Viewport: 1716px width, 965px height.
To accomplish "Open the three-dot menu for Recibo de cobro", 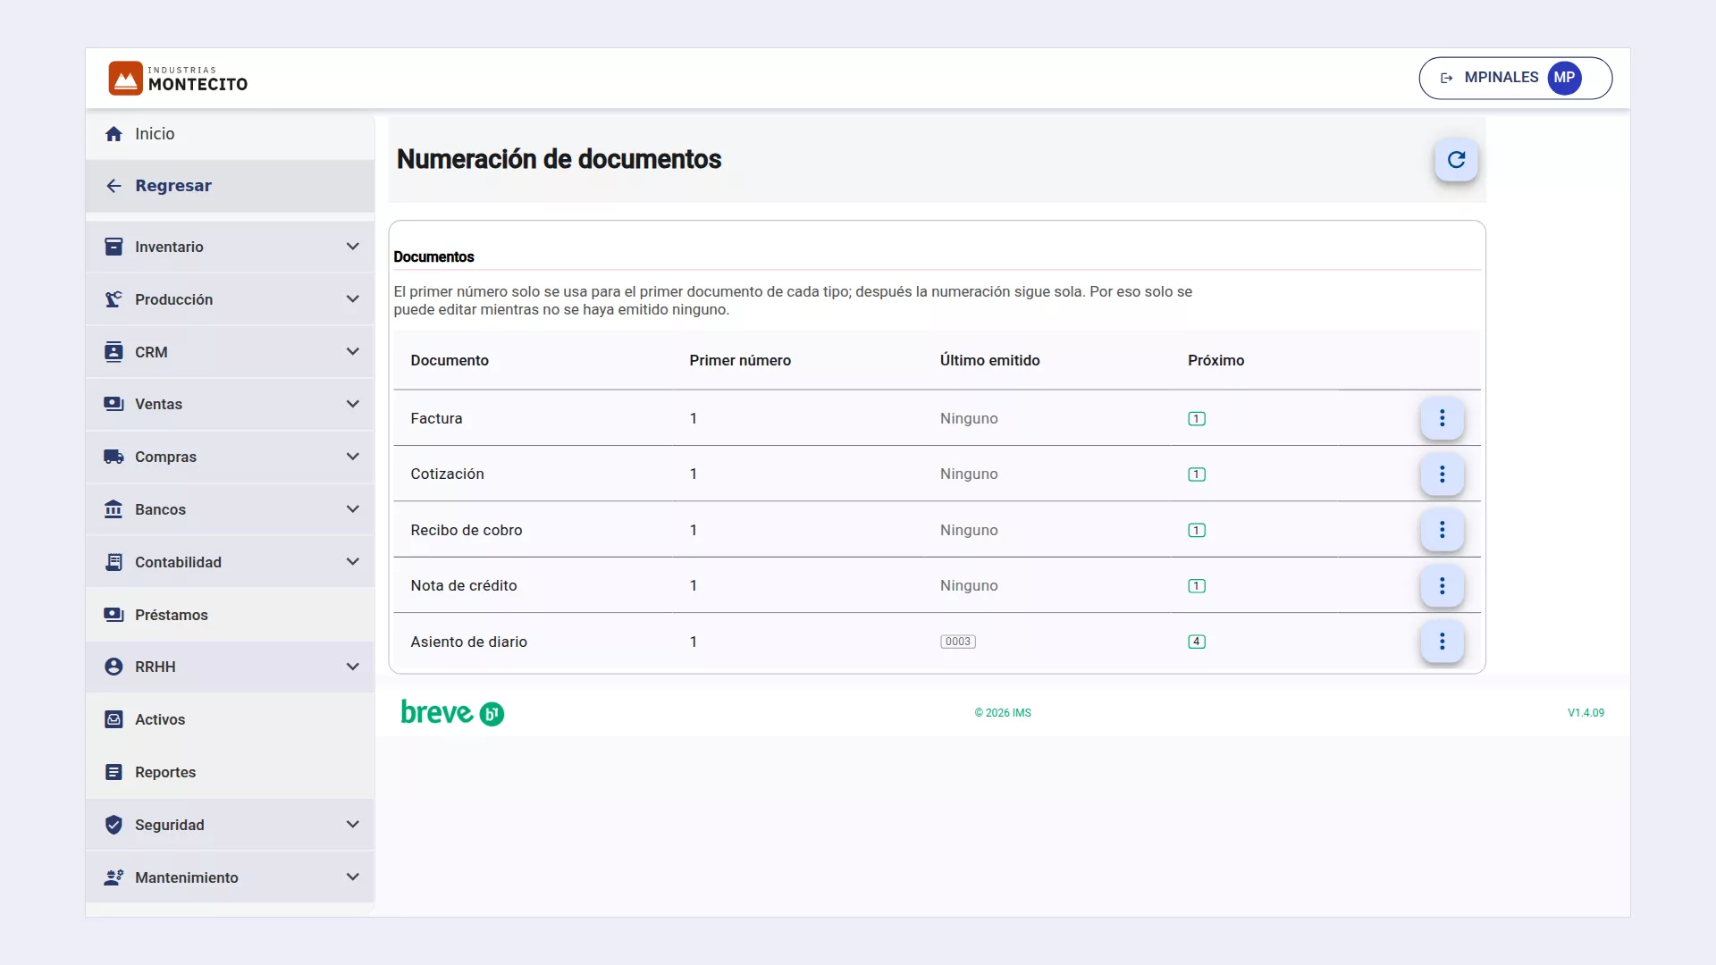I will point(1442,530).
